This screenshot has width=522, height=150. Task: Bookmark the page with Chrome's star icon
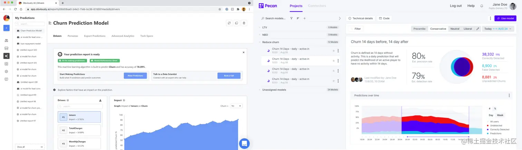coord(220,9)
